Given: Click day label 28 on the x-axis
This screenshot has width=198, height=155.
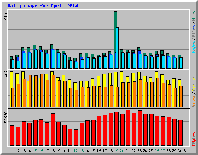Looking at the screenshot, I should point(168,151).
